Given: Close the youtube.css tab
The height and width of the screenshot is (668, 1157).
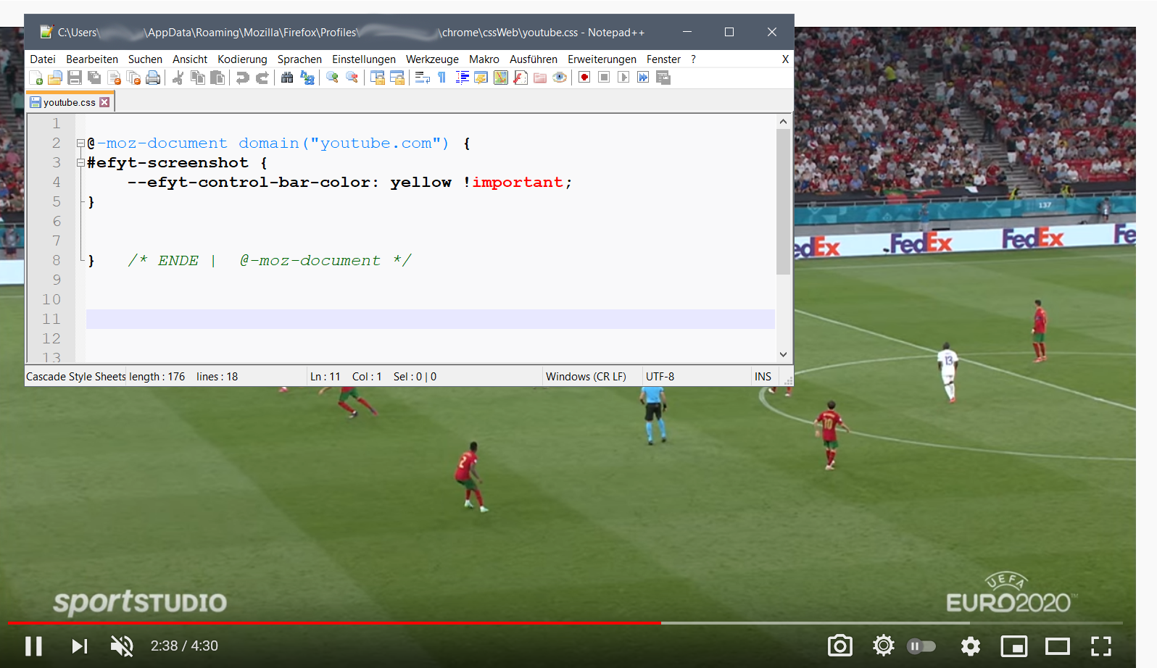Looking at the screenshot, I should tap(104, 102).
